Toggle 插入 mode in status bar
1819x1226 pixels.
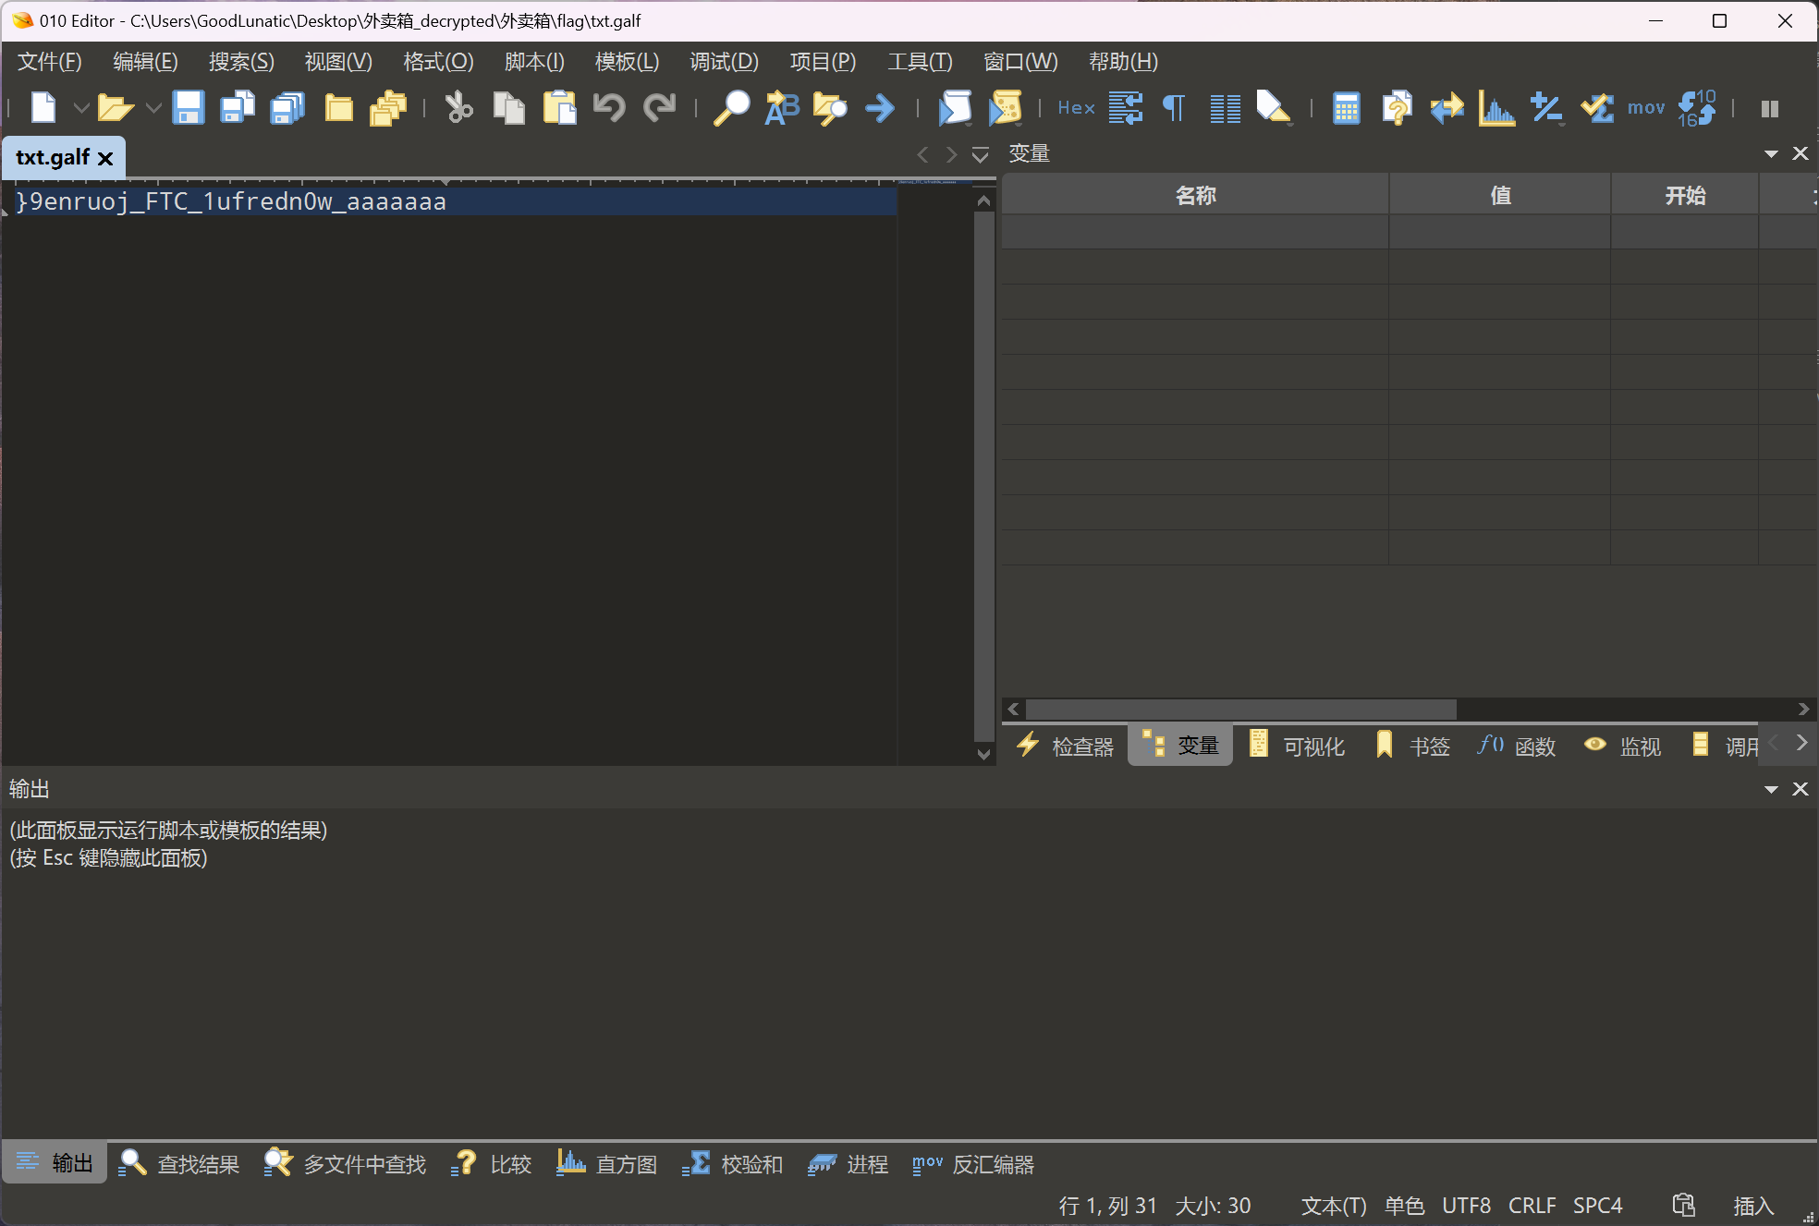pyautogui.click(x=1753, y=1206)
